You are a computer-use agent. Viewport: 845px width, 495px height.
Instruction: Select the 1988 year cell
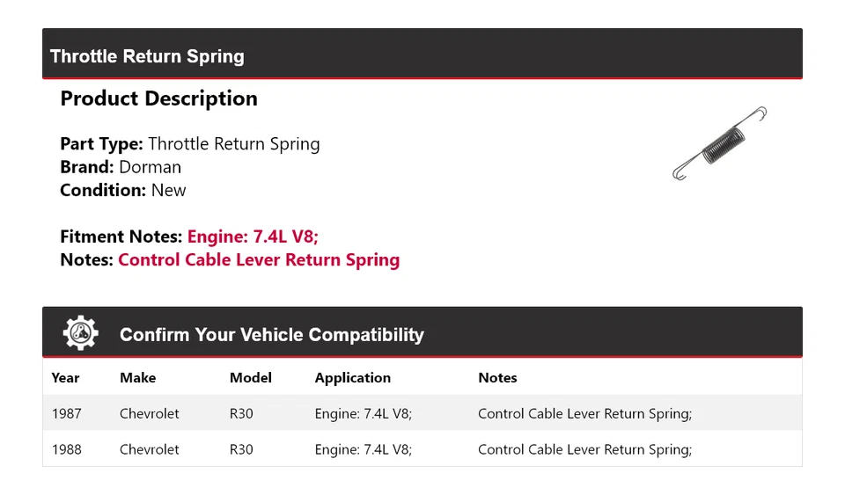point(66,449)
